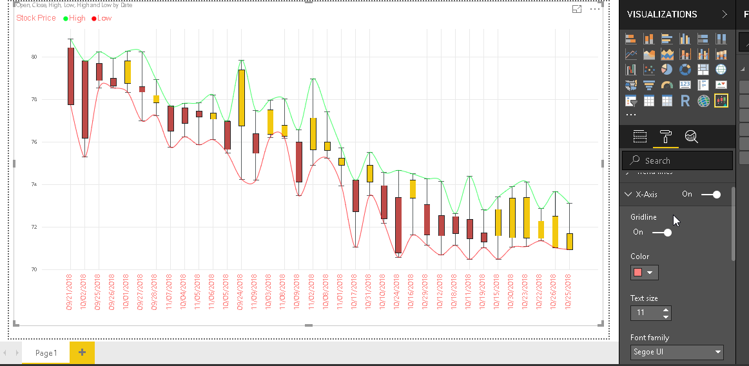Increase the Text size value
Viewport: 749px width, 366px height.
[x=666, y=310]
